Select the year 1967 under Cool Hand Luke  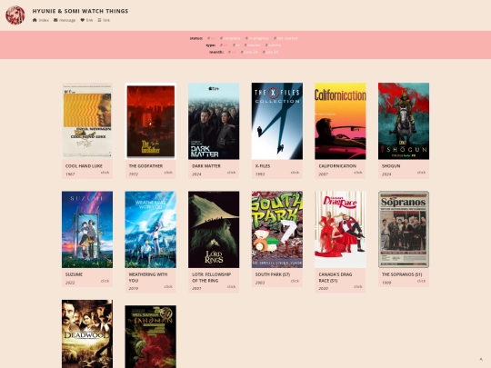pos(70,174)
